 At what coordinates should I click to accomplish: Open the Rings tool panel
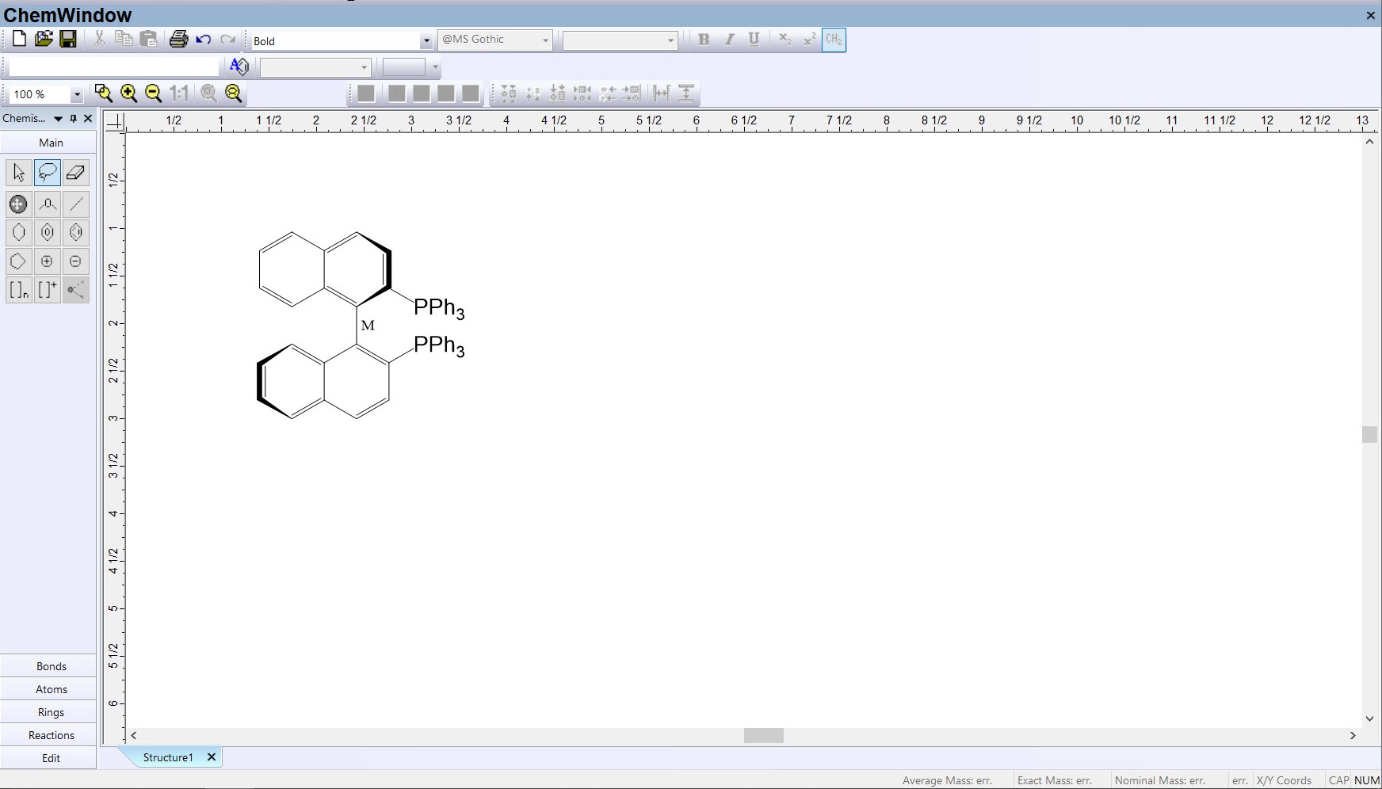pyautogui.click(x=51, y=712)
